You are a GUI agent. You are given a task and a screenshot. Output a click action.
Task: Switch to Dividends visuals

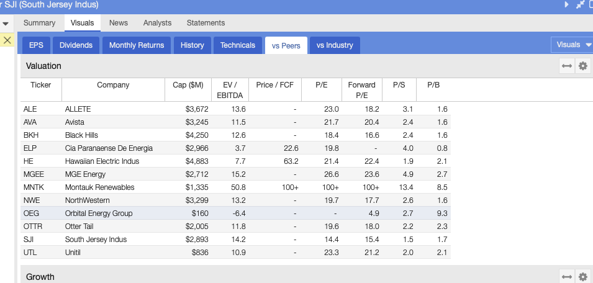tap(76, 45)
